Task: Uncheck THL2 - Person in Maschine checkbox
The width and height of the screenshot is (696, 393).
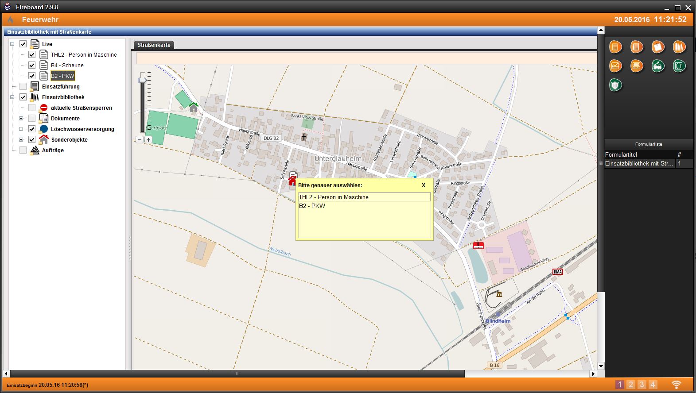Action: [32, 54]
